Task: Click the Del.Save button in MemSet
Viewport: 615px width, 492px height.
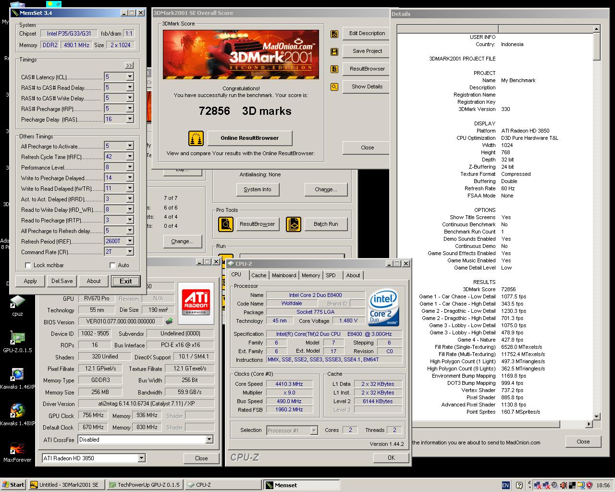Action: point(62,281)
